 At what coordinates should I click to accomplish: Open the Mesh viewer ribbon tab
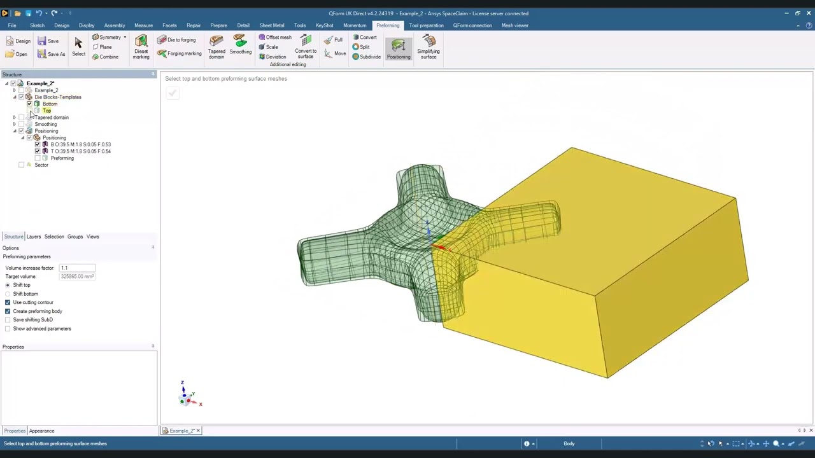coord(514,25)
